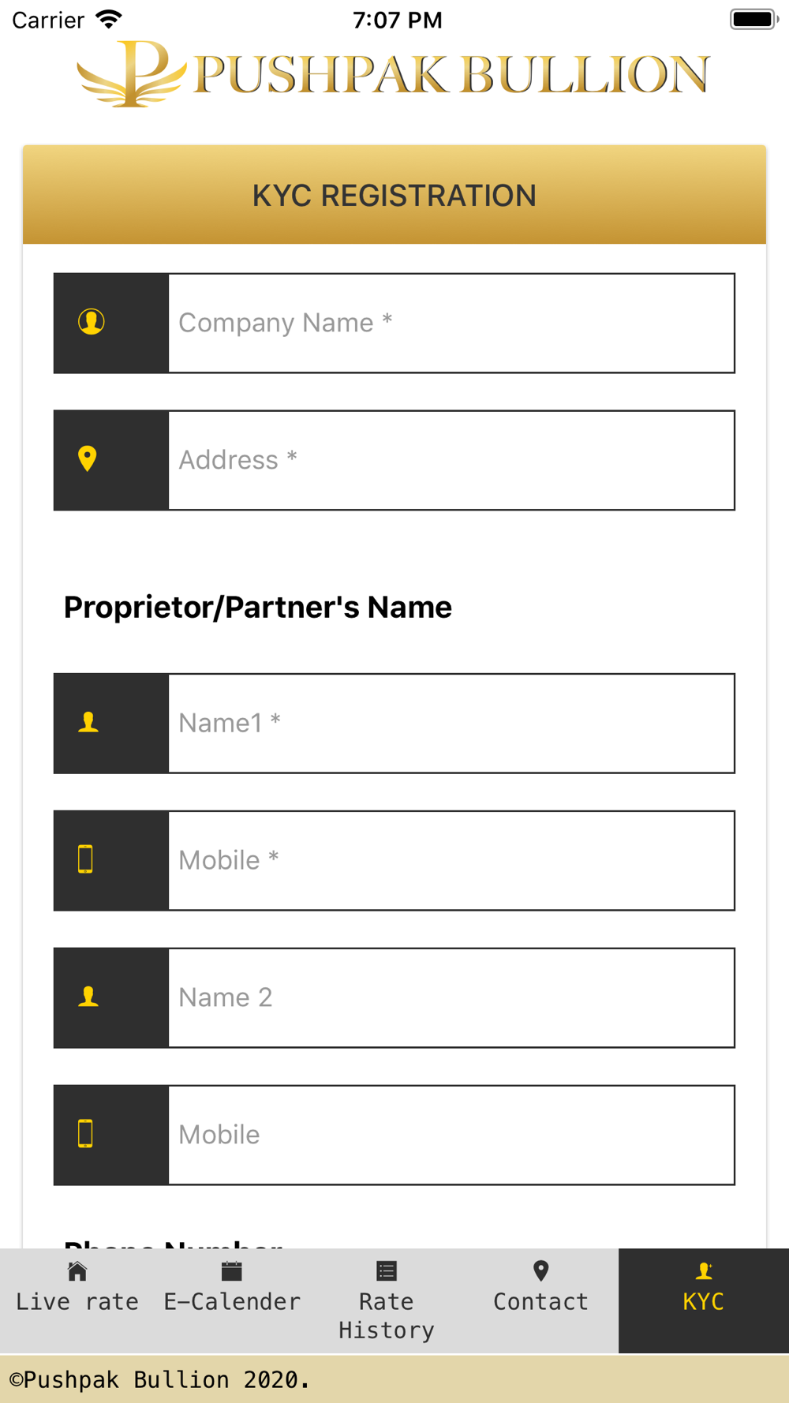Screen dimensions: 789x1403
Task: Click into the Address field
Action: point(452,460)
